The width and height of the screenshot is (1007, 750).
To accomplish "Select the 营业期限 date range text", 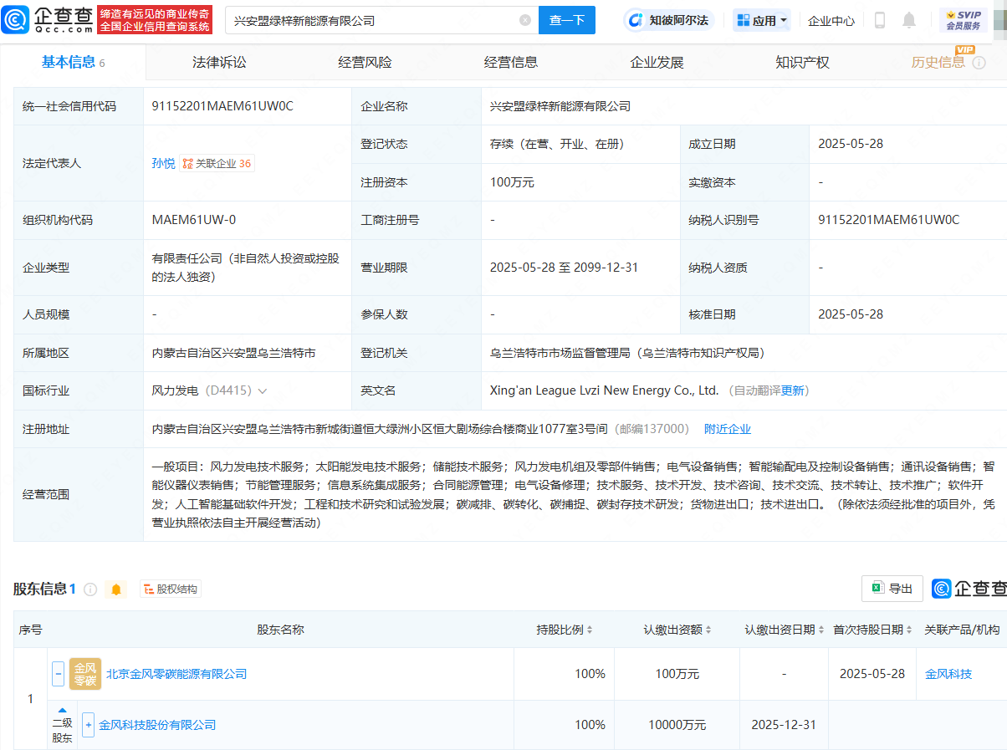I will 565,268.
